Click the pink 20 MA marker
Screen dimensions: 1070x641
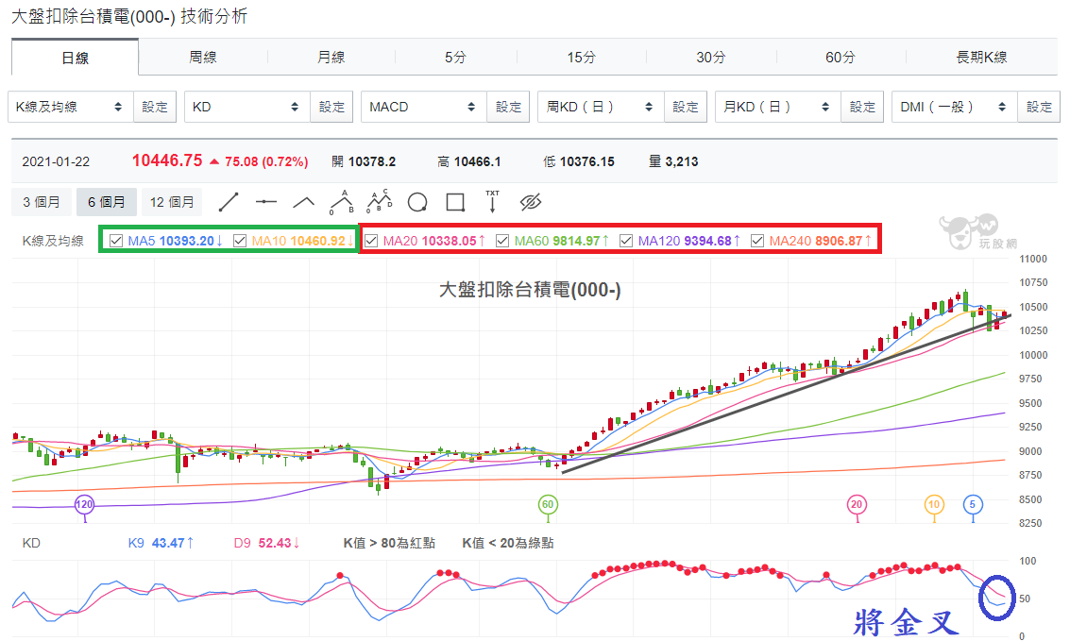[x=857, y=505]
